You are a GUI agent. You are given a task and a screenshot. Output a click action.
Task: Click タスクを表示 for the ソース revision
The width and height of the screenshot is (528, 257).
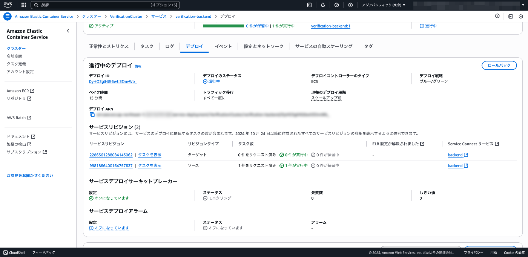(x=149, y=166)
